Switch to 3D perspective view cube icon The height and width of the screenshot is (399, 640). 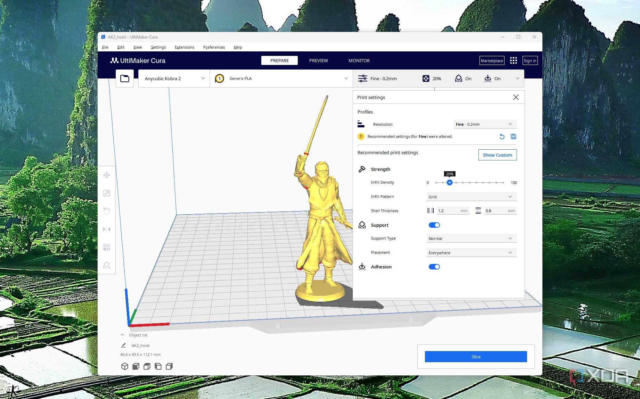point(125,366)
